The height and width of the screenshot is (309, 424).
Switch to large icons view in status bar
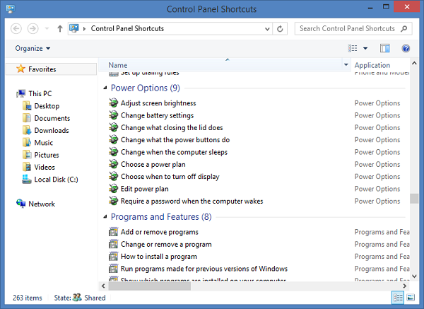click(x=412, y=298)
